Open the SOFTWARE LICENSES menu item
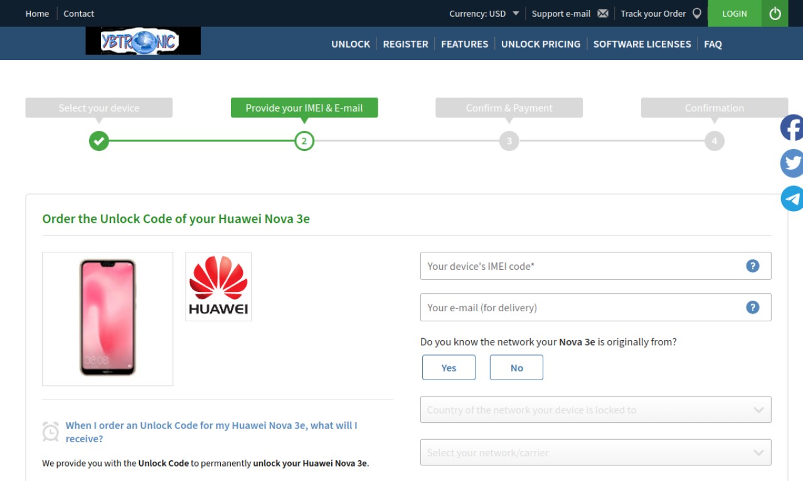Screen dimensions: 803x481 (642, 44)
